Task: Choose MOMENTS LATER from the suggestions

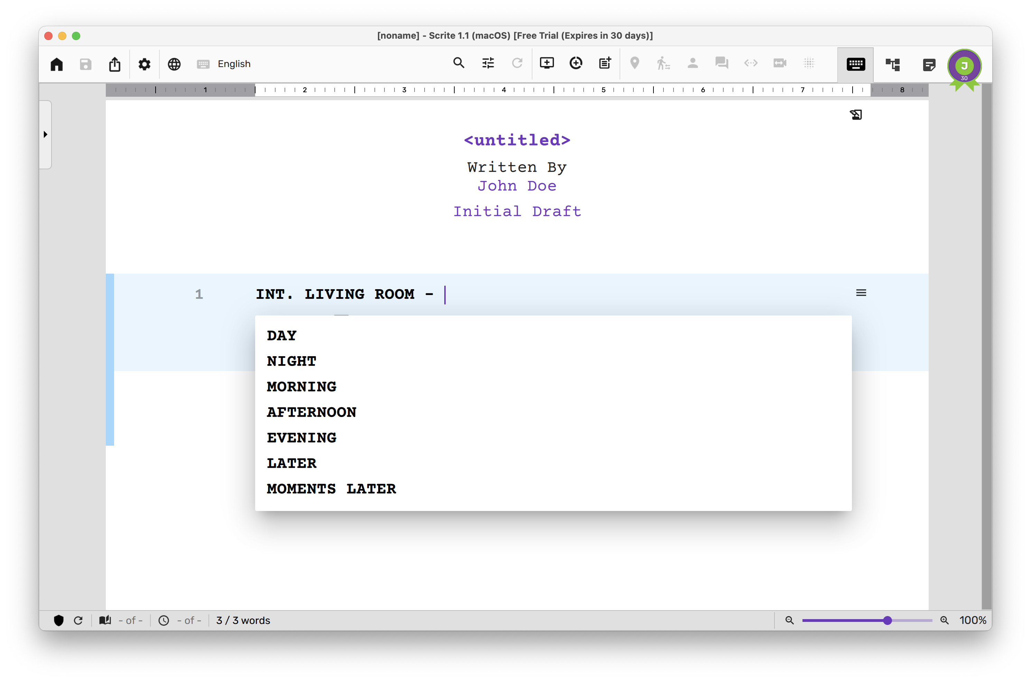Action: coord(553,489)
